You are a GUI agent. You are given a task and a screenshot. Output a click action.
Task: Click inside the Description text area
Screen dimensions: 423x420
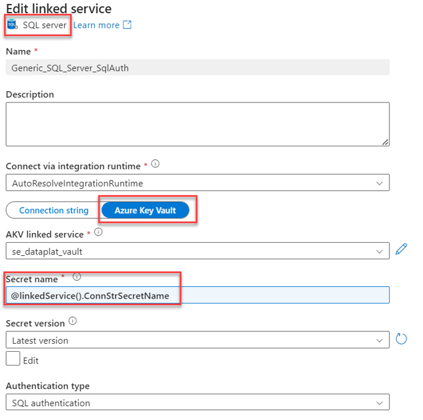point(197,123)
